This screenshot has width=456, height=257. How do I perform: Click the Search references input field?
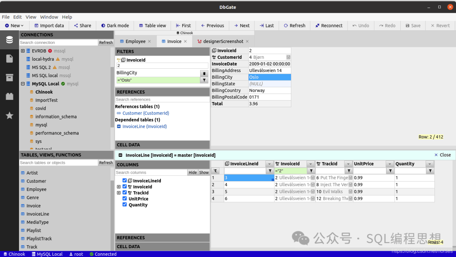click(x=162, y=99)
